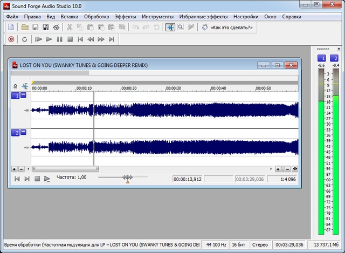This screenshot has height=253, width=345.
Task: Open the Эффекты menu
Action: tap(125, 17)
